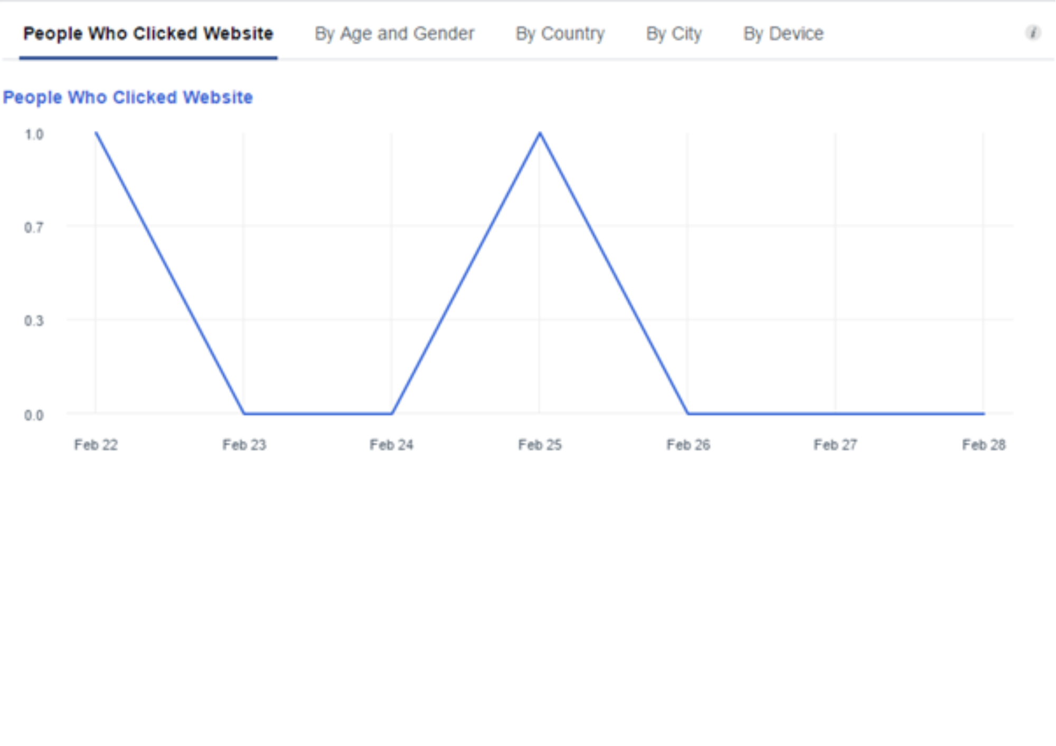Click the 0.7 y-axis label
Viewport: 1056px width, 746px height.
34,228
